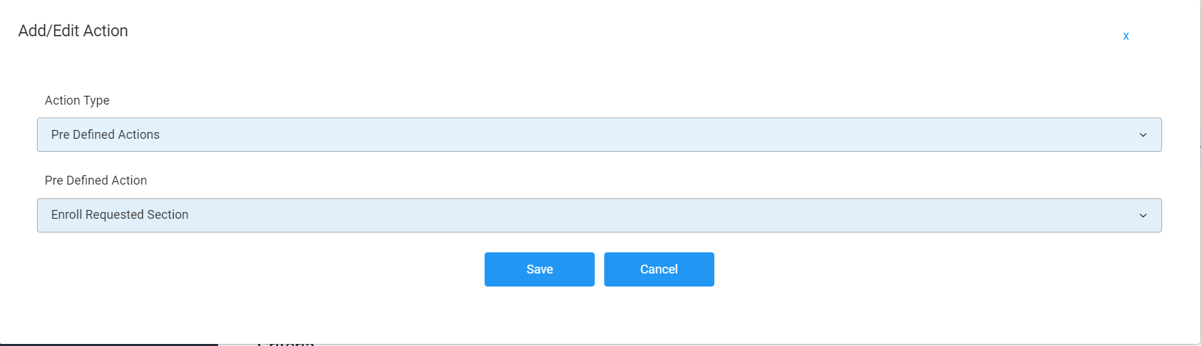Click the "Add/Edit Action" dialog title
Viewport: 1201px width, 346px height.
tap(73, 31)
